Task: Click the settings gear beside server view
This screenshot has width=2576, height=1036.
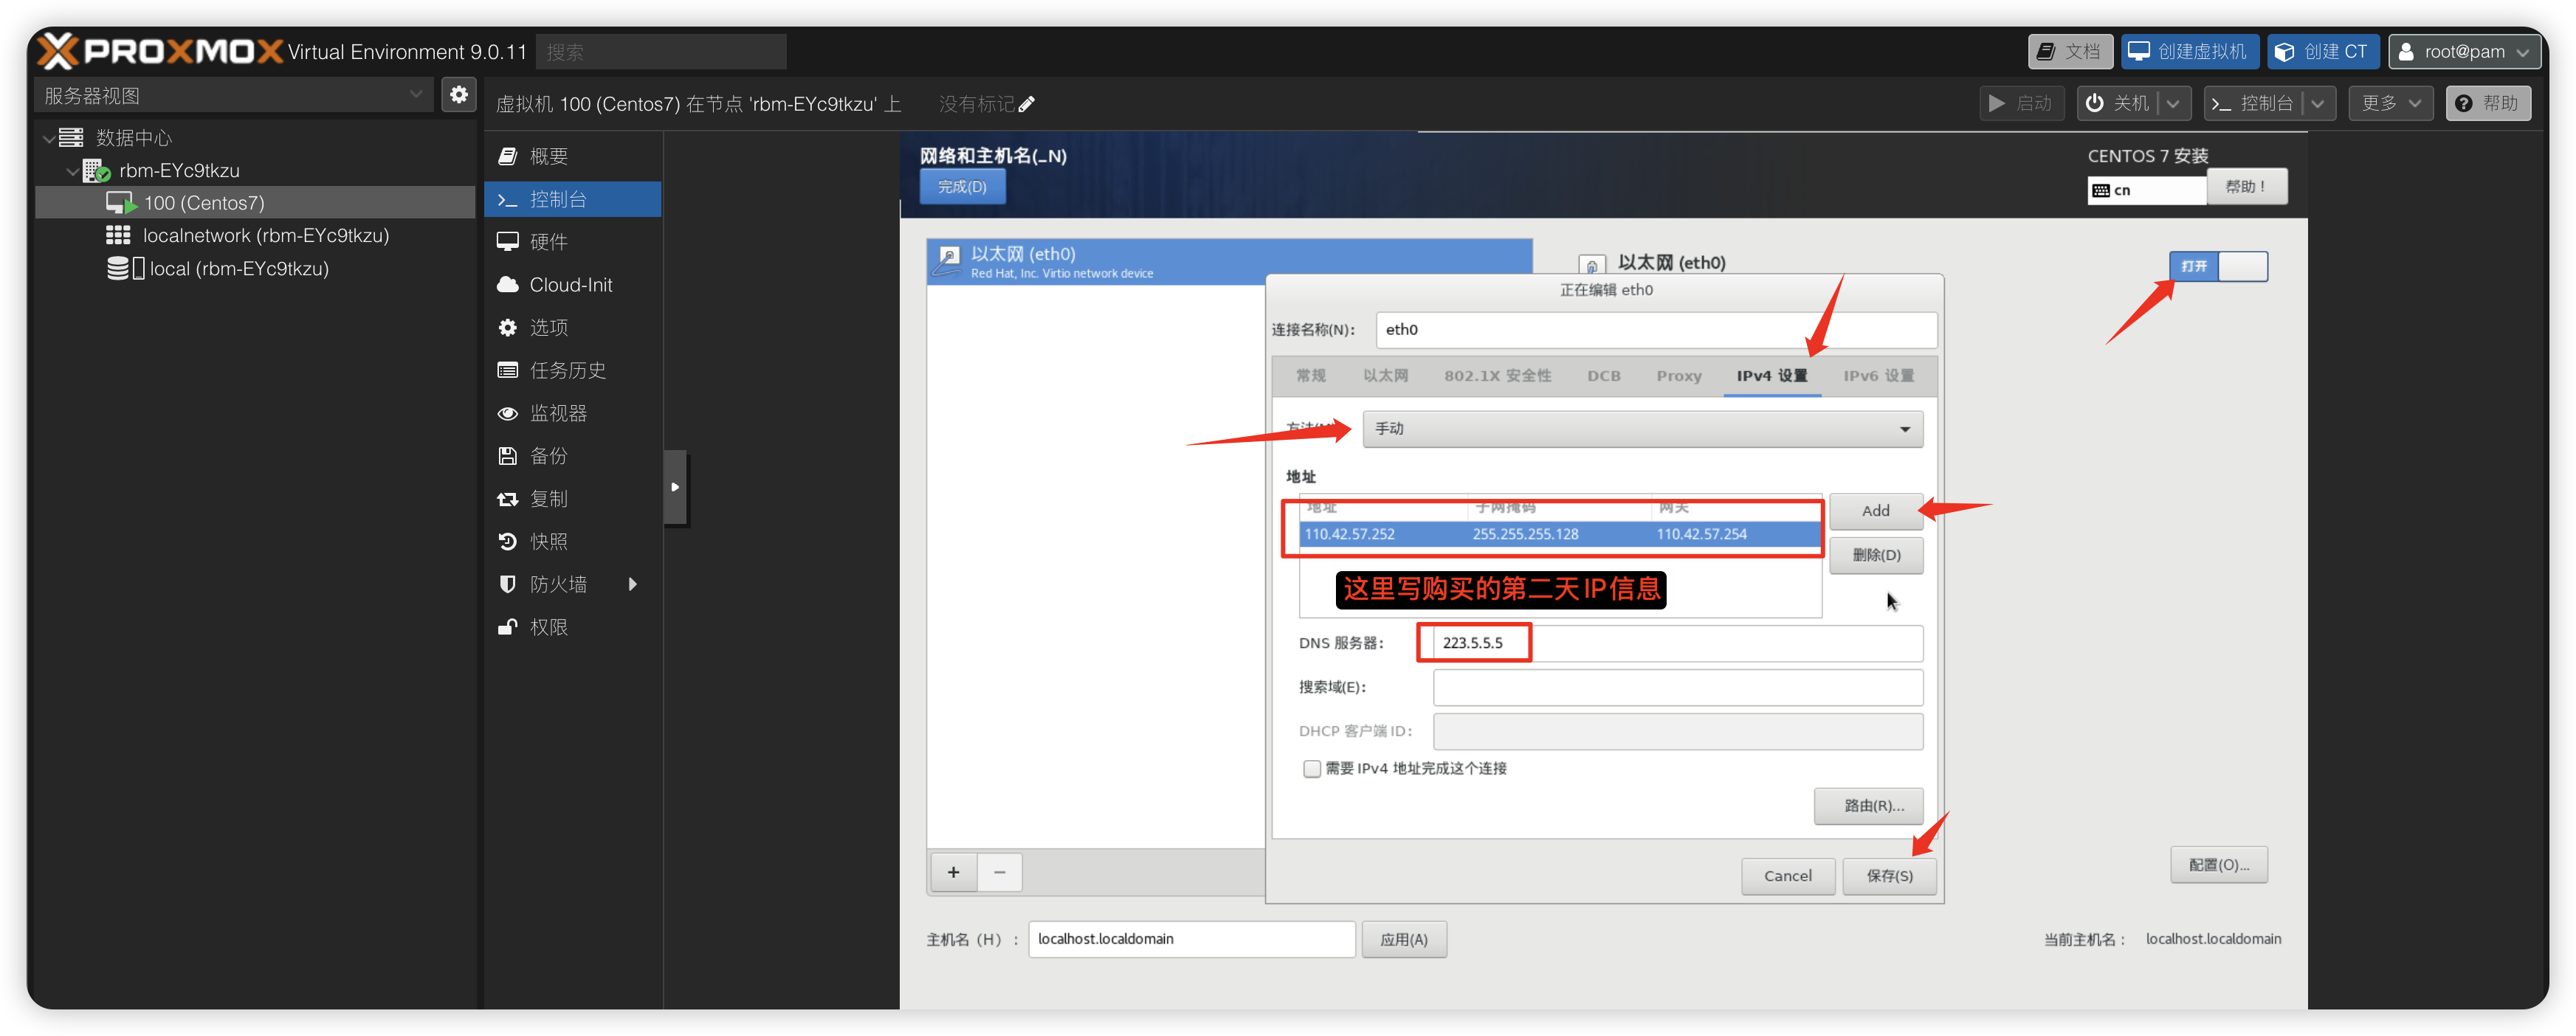Action: tap(459, 95)
